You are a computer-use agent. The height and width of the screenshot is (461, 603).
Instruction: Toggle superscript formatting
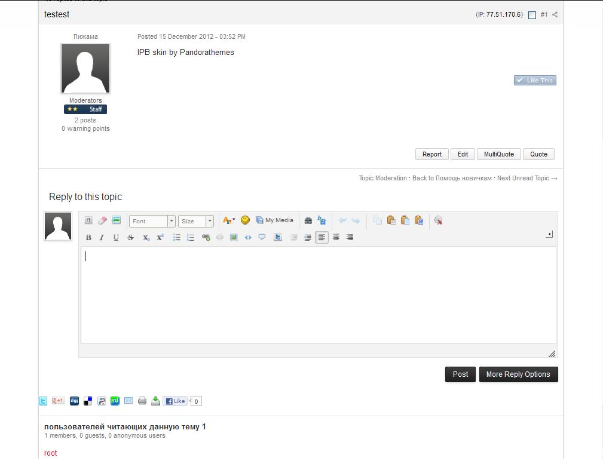tap(160, 238)
